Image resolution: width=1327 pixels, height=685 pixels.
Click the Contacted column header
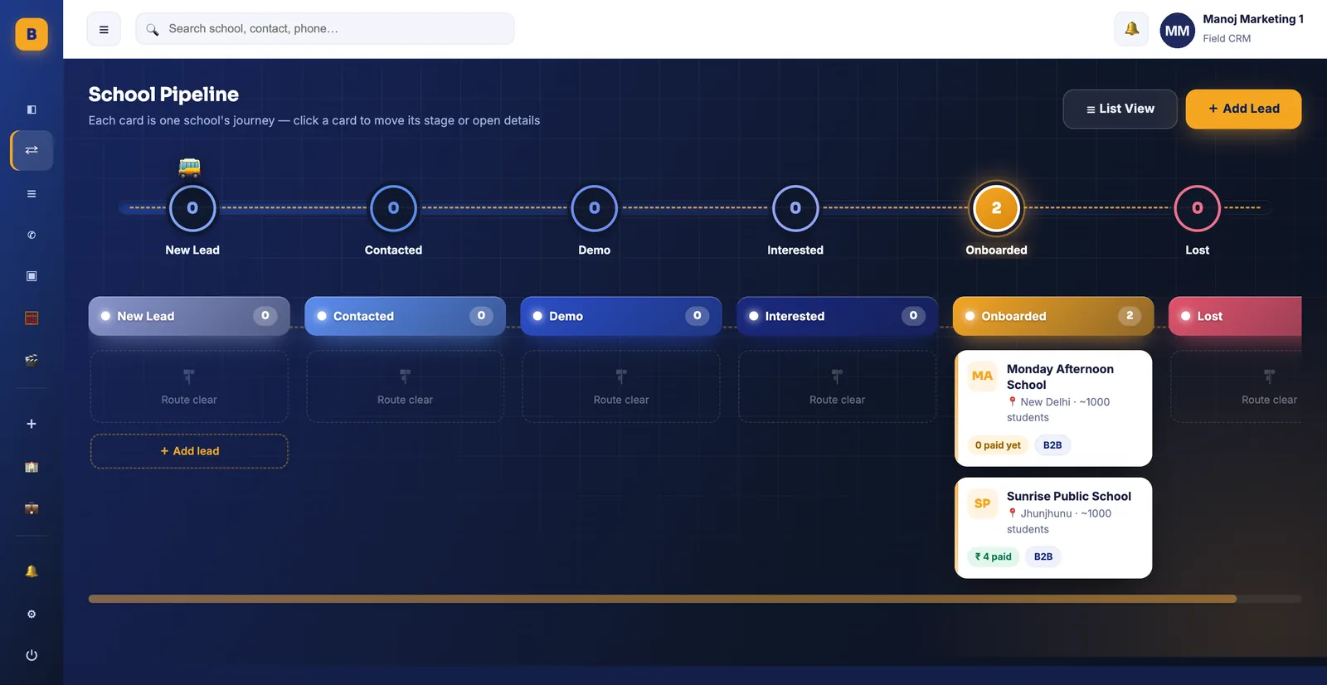(x=405, y=316)
